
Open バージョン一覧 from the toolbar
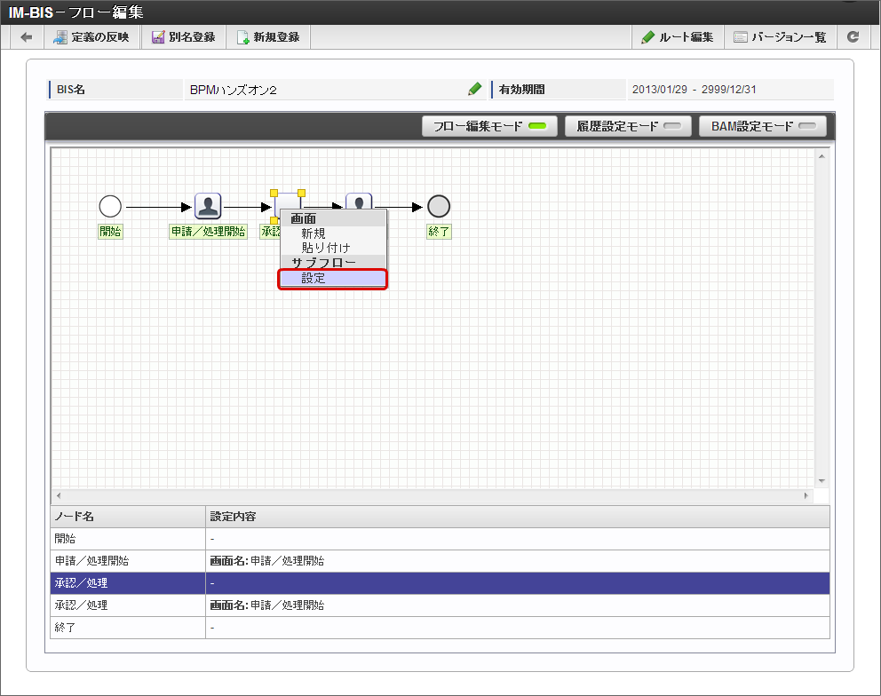pos(780,37)
